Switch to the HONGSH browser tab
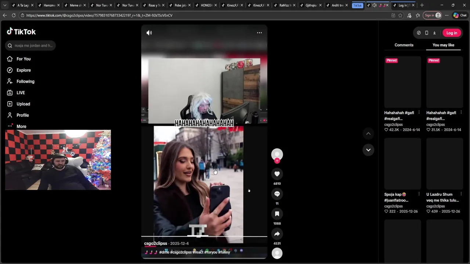 click(206, 5)
